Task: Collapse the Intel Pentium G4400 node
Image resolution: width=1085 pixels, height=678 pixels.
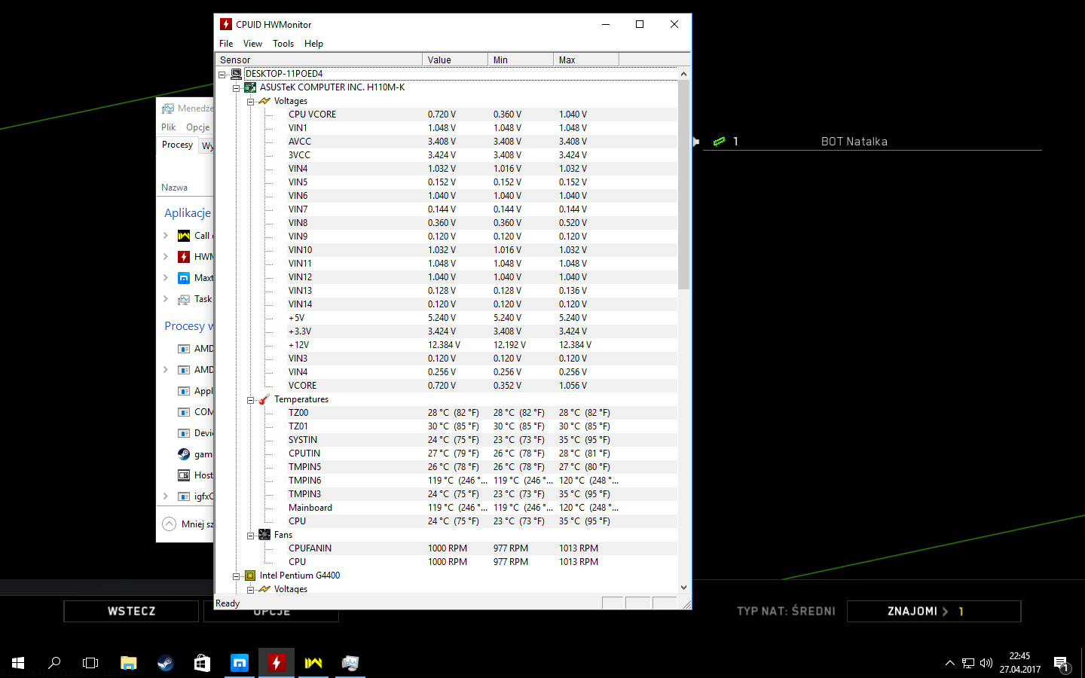Action: [x=237, y=576]
